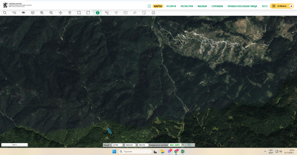
Task: Edit the X coordinate field 4605252
Action: click(x=130, y=145)
